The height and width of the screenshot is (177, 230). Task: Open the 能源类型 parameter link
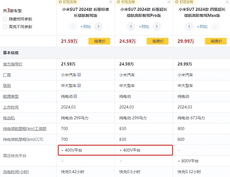(x=11, y=96)
